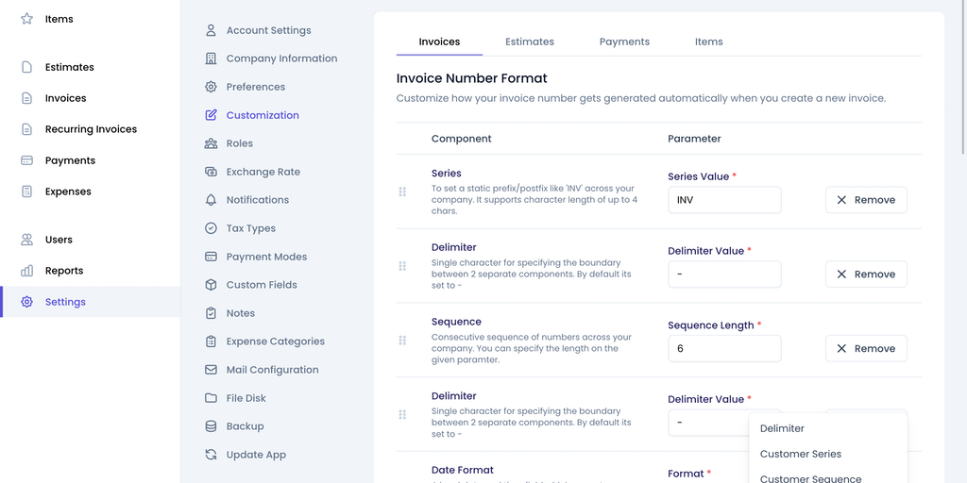Click the Exchange Rate icon

pyautogui.click(x=211, y=172)
